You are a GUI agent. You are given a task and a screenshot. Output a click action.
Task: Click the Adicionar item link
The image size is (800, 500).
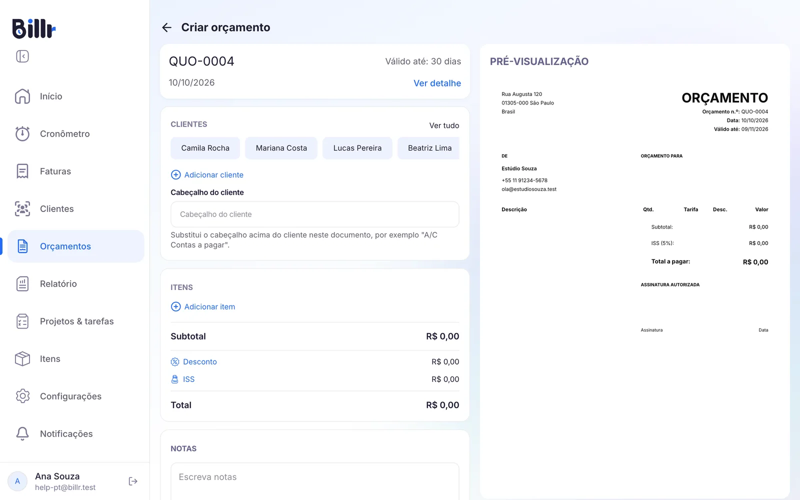click(x=209, y=307)
